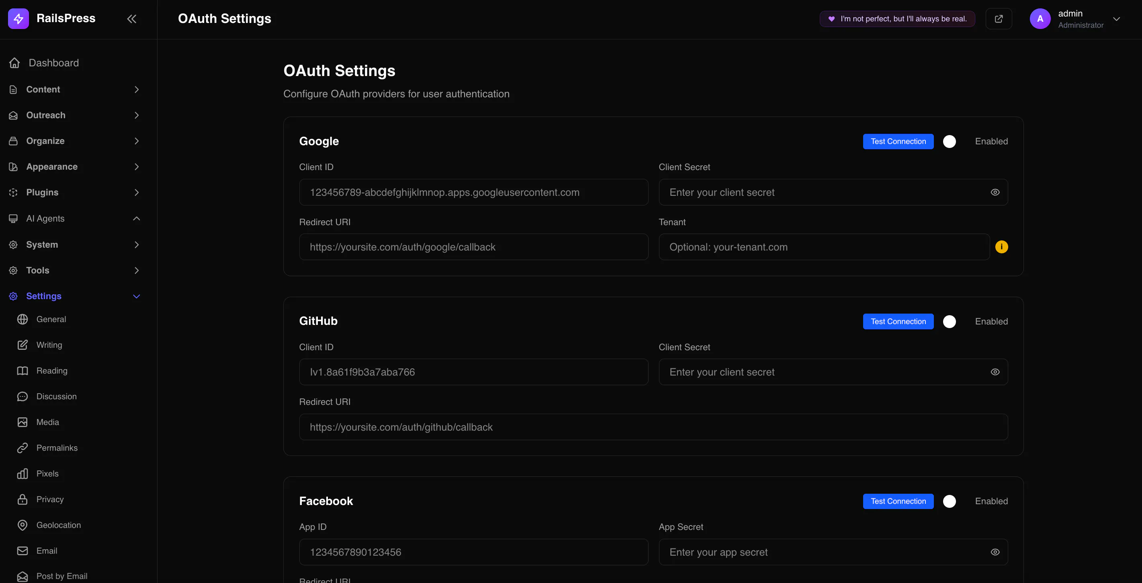Toggle the Google Enabled switch
The width and height of the screenshot is (1142, 583).
(950, 142)
